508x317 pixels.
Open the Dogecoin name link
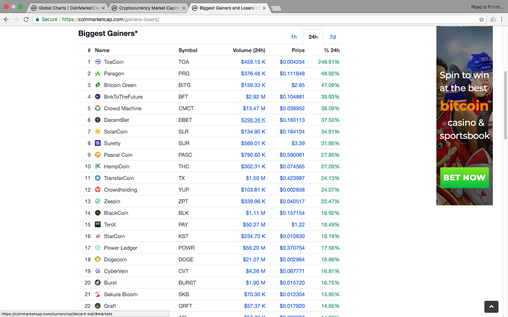point(115,260)
